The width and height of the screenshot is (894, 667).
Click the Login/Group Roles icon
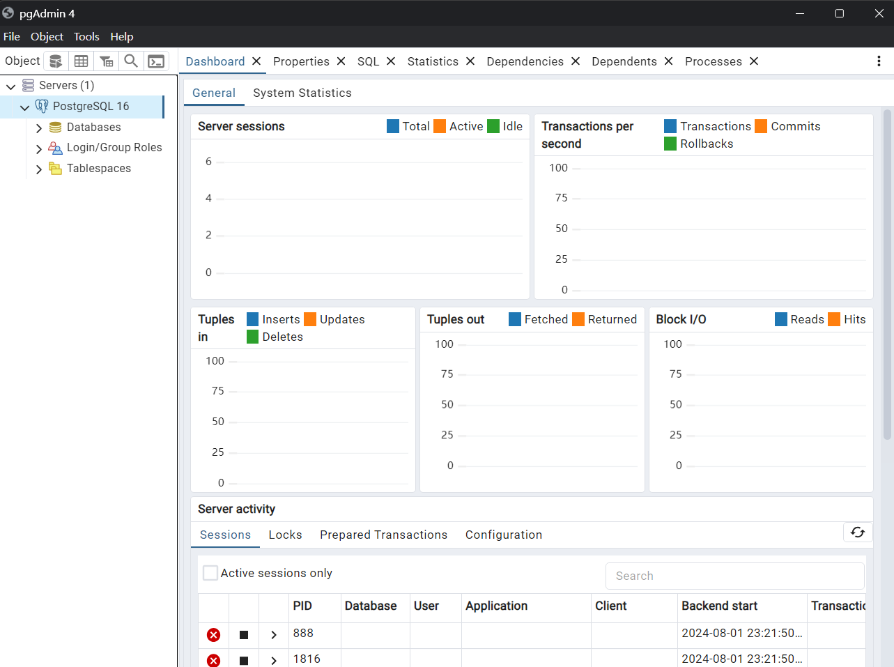55,148
